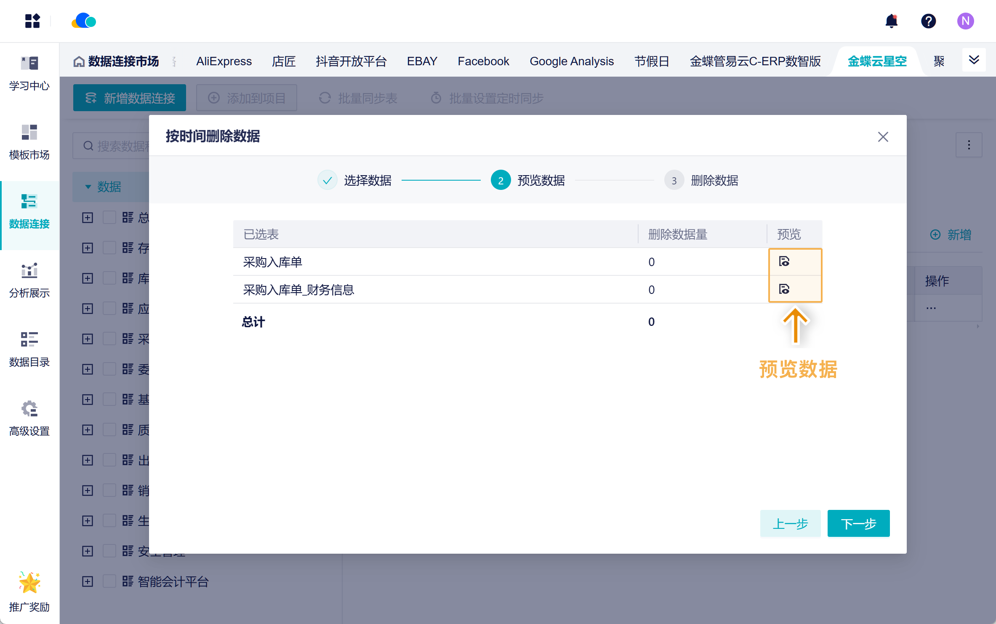Click the vertical three-dot more menu
The width and height of the screenshot is (996, 624).
click(969, 145)
